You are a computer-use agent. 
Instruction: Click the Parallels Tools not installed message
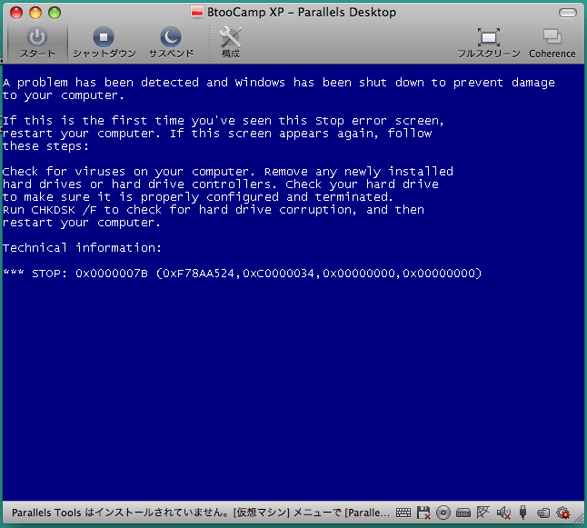(x=200, y=513)
